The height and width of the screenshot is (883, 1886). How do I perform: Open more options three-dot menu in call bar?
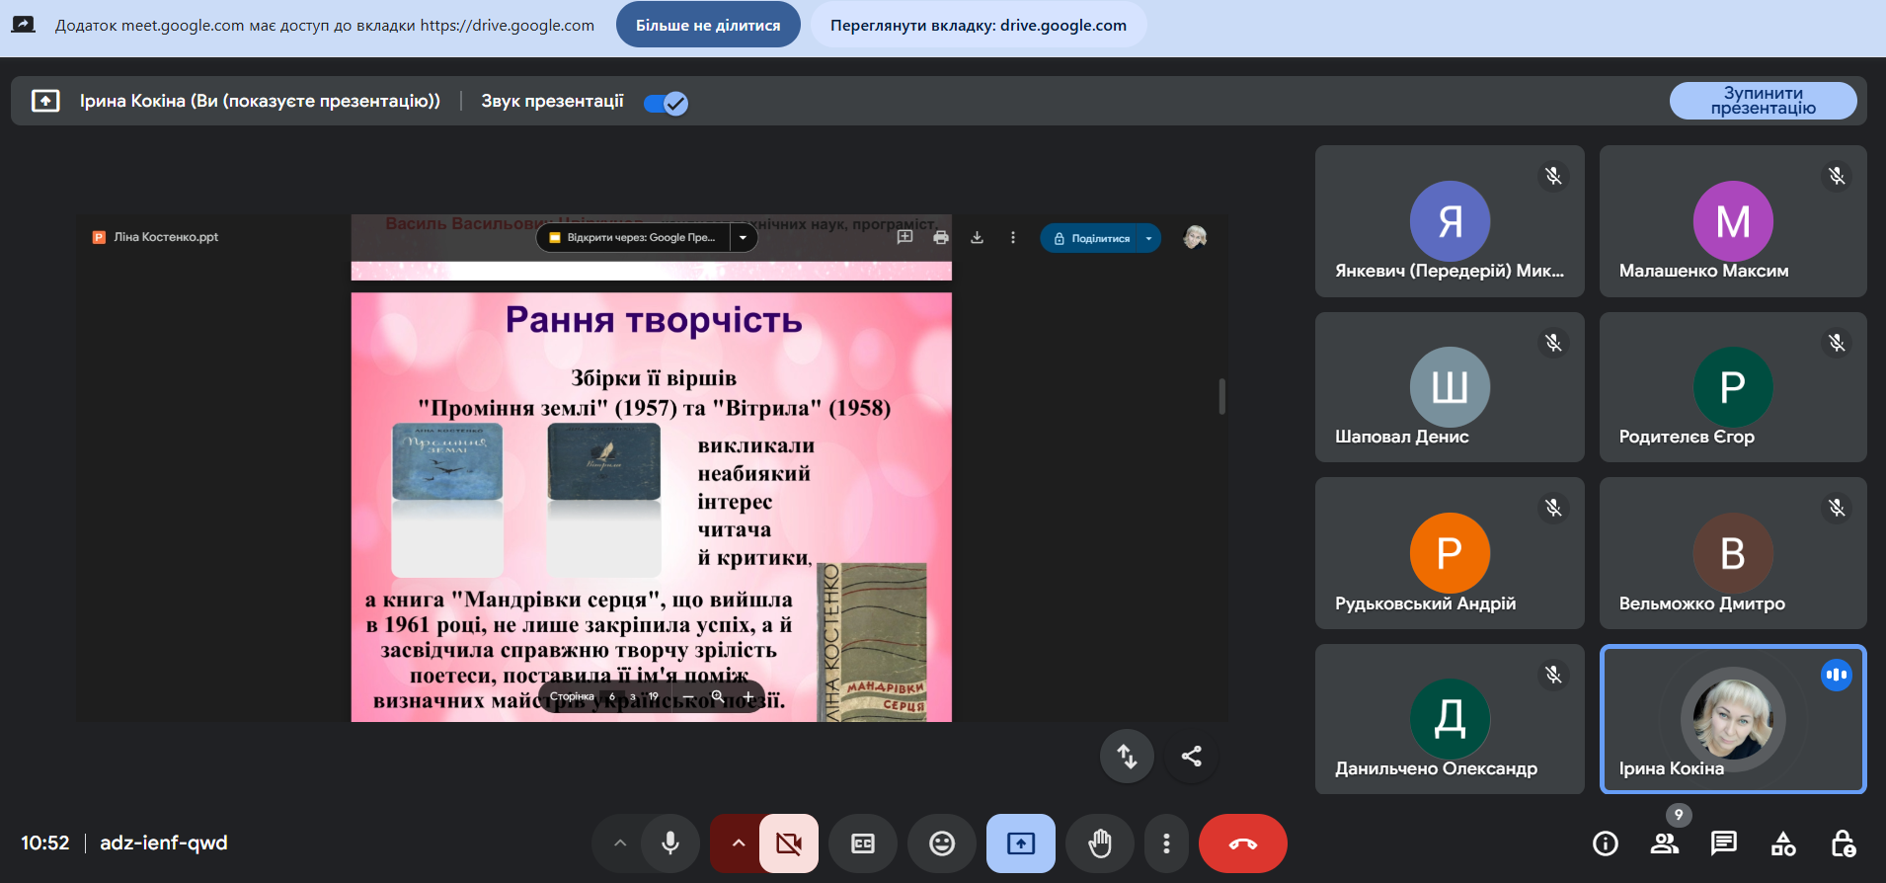coord(1166,843)
